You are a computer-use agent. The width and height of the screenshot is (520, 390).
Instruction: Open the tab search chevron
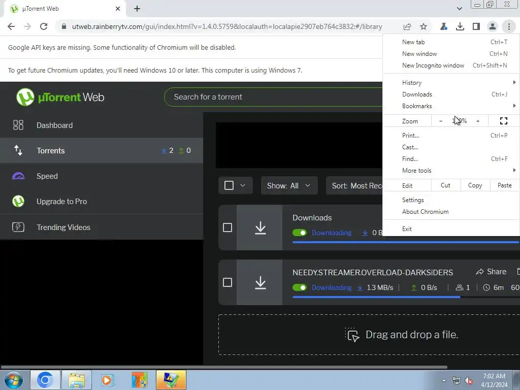click(459, 9)
